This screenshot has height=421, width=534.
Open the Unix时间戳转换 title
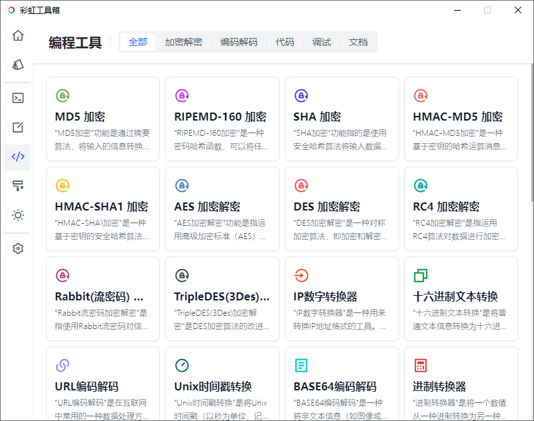pyautogui.click(x=213, y=386)
